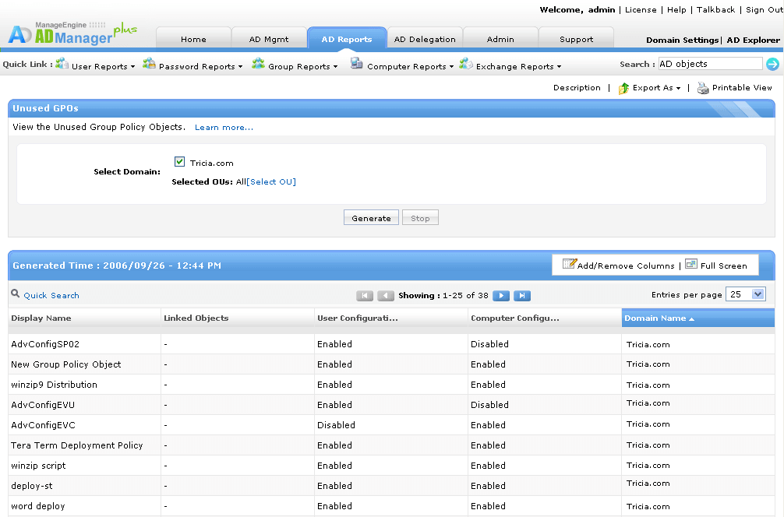Open the Password Reports dropdown
Screen dimensions: 784x517
point(200,66)
